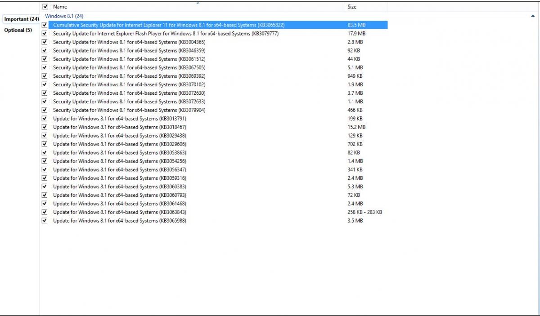This screenshot has width=540, height=316.
Task: Toggle checkbox for Security Update KB3046359
Action: tap(45, 51)
